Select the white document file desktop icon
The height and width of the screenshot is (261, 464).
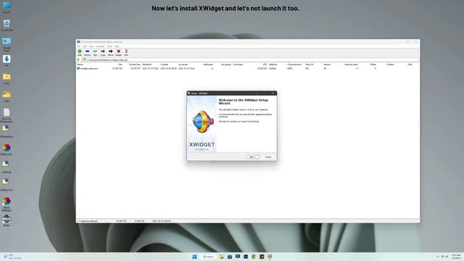(x=7, y=115)
